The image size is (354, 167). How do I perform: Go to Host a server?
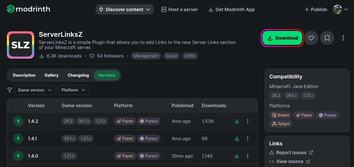coord(180,9)
